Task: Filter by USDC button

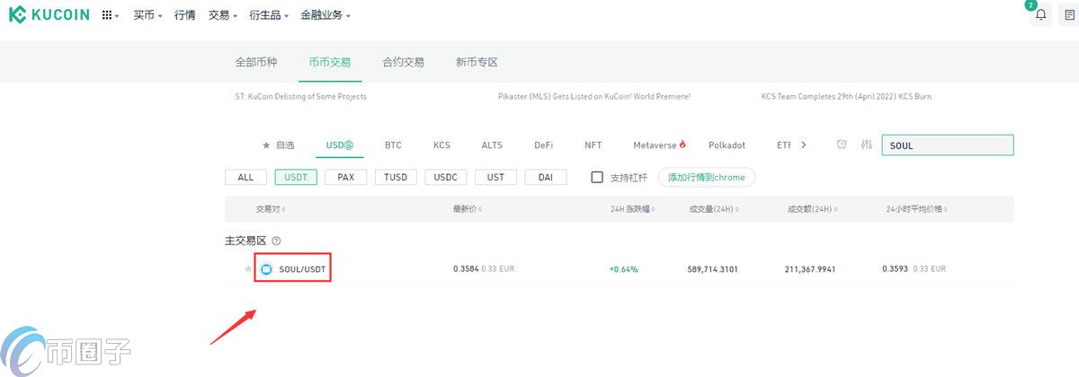Action: coord(446,177)
